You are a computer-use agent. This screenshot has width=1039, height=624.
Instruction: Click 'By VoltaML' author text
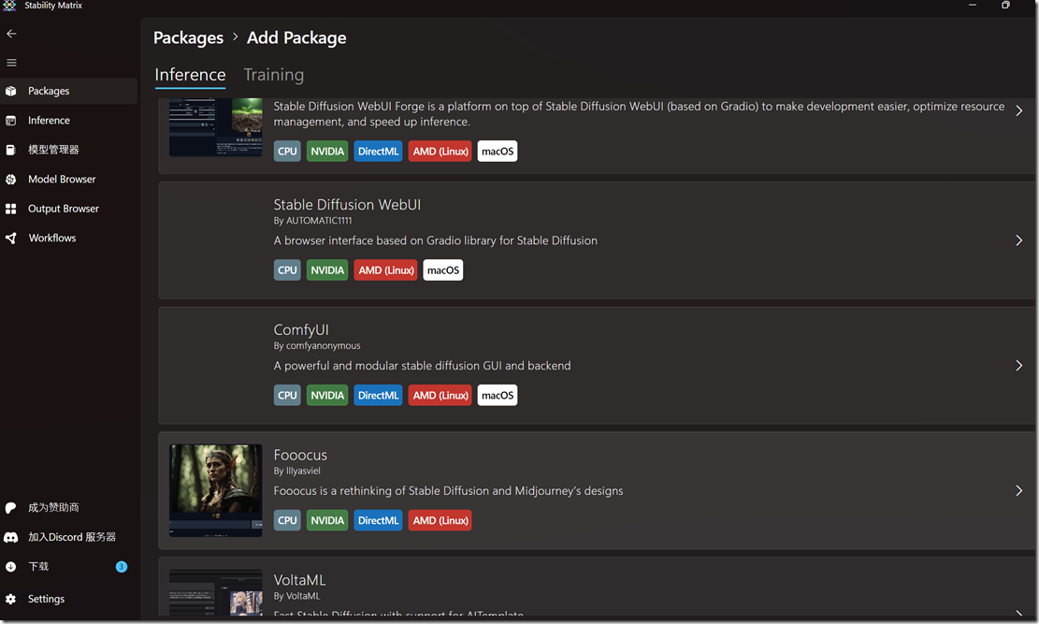pyautogui.click(x=296, y=596)
